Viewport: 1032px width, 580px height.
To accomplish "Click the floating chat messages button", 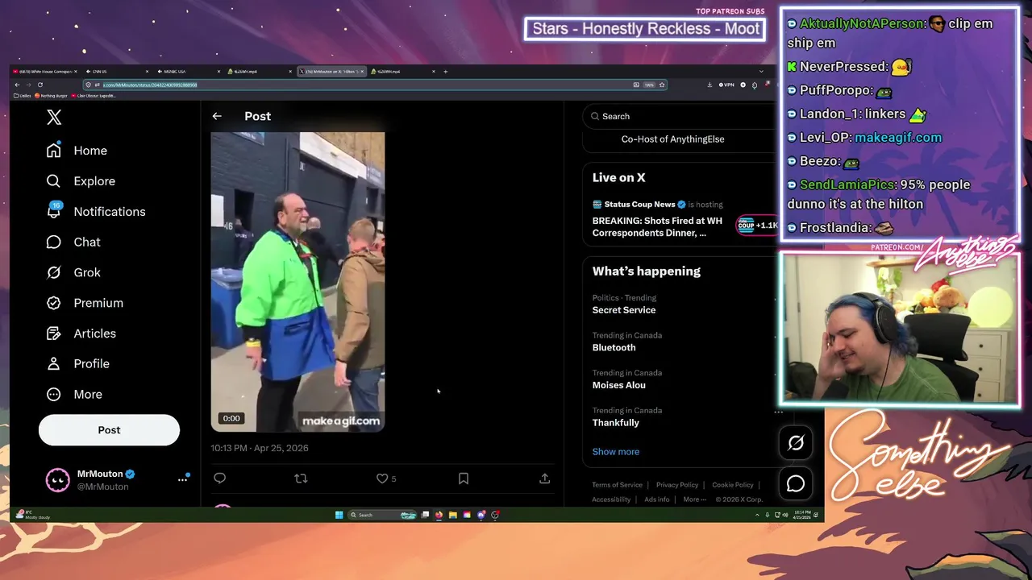I will pos(796,483).
